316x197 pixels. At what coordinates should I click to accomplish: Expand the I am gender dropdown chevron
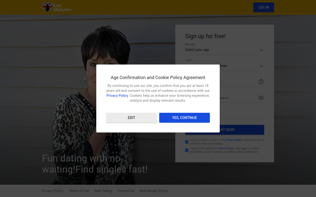261,66
